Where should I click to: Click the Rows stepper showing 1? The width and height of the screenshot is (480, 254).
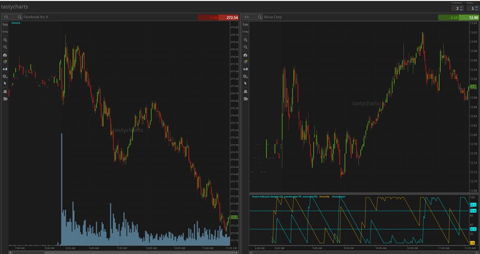[x=473, y=8]
